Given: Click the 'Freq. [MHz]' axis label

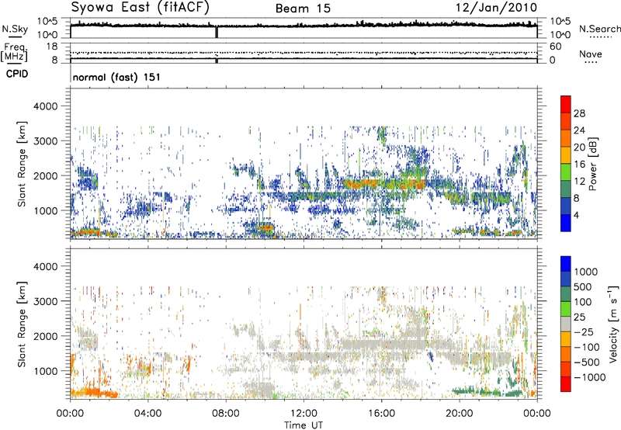Looking at the screenshot, I should pos(15,53).
